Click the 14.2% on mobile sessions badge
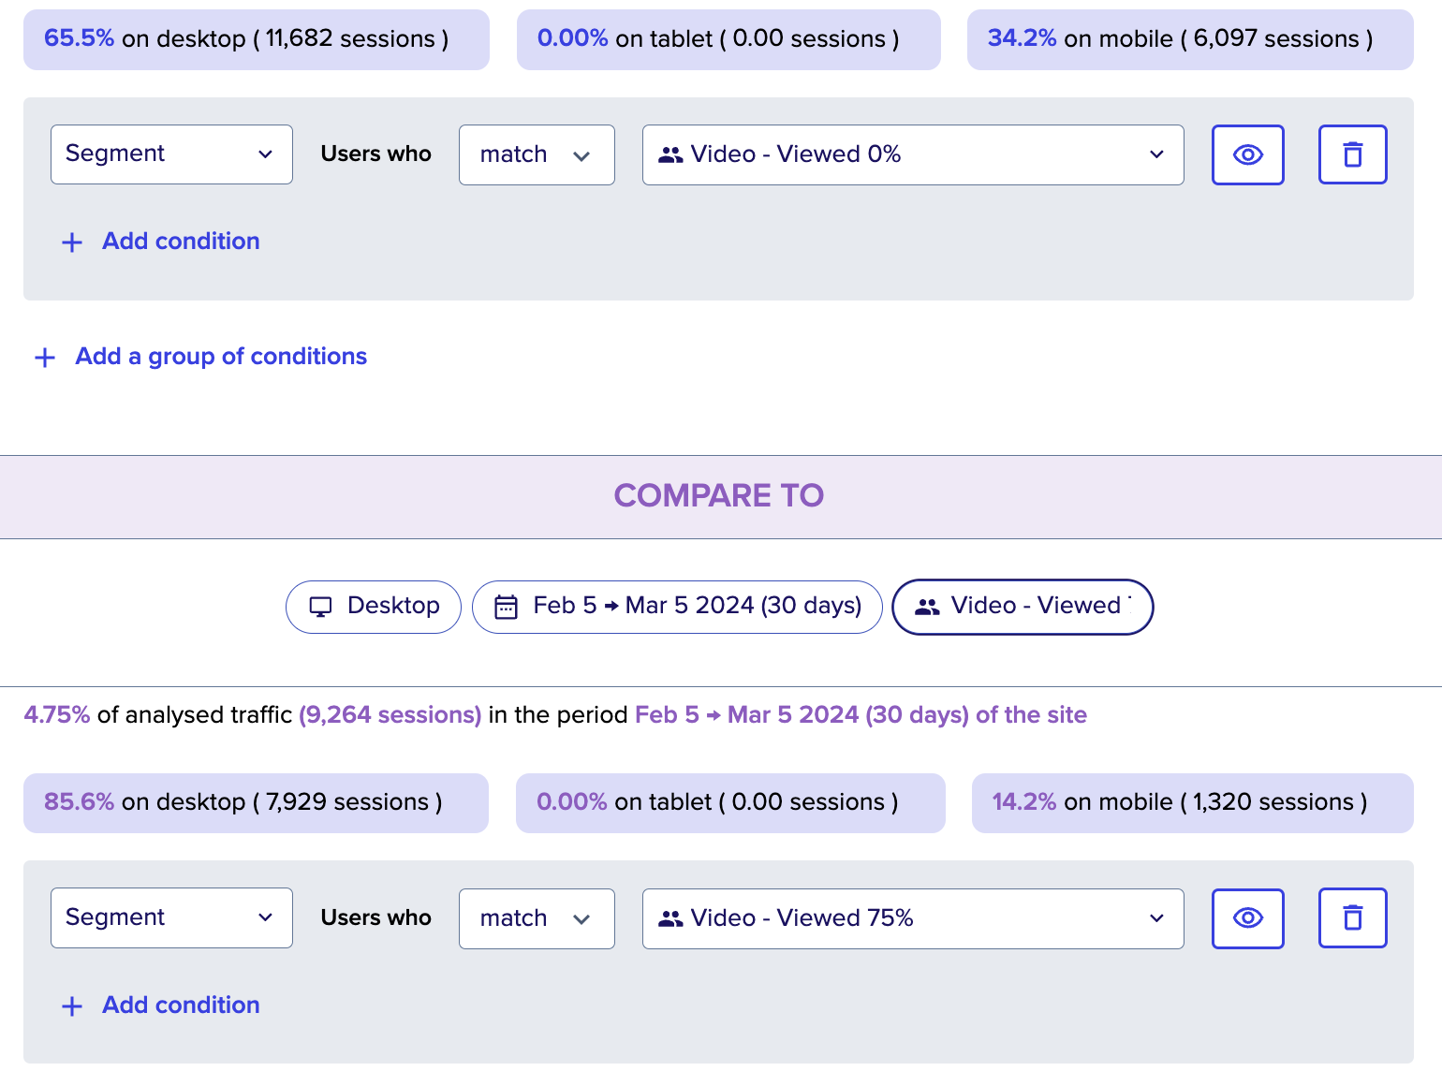 1193,803
